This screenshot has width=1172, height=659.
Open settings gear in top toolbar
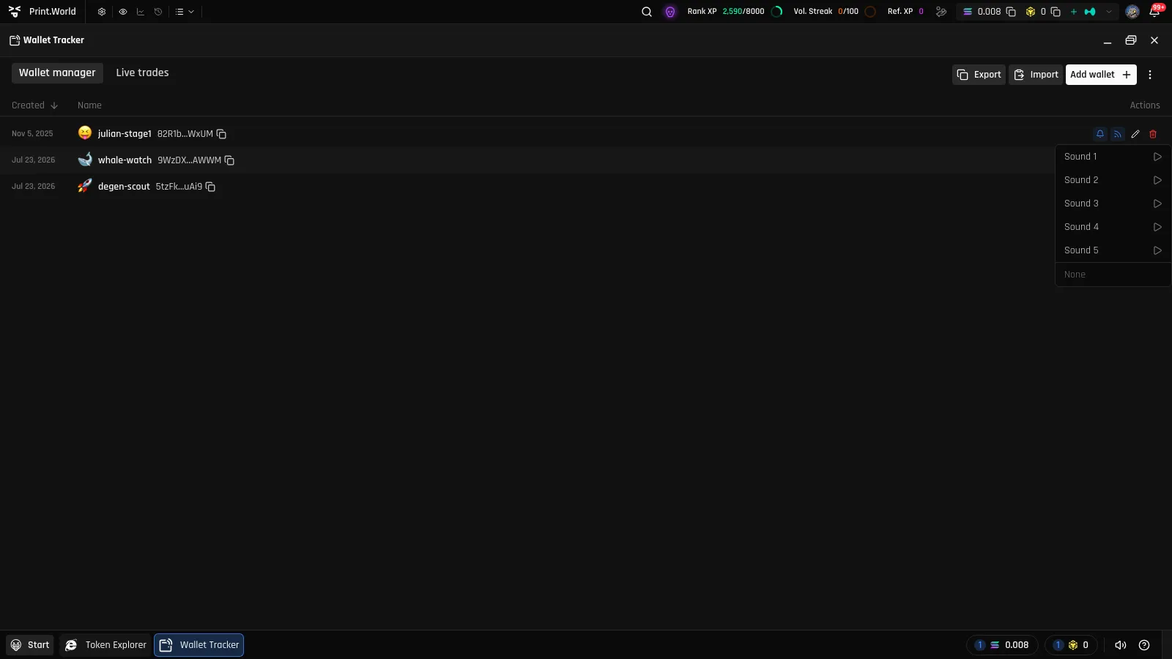[102, 12]
